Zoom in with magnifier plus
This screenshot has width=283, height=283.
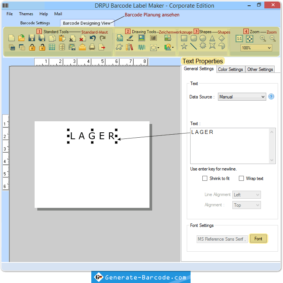[263, 39]
